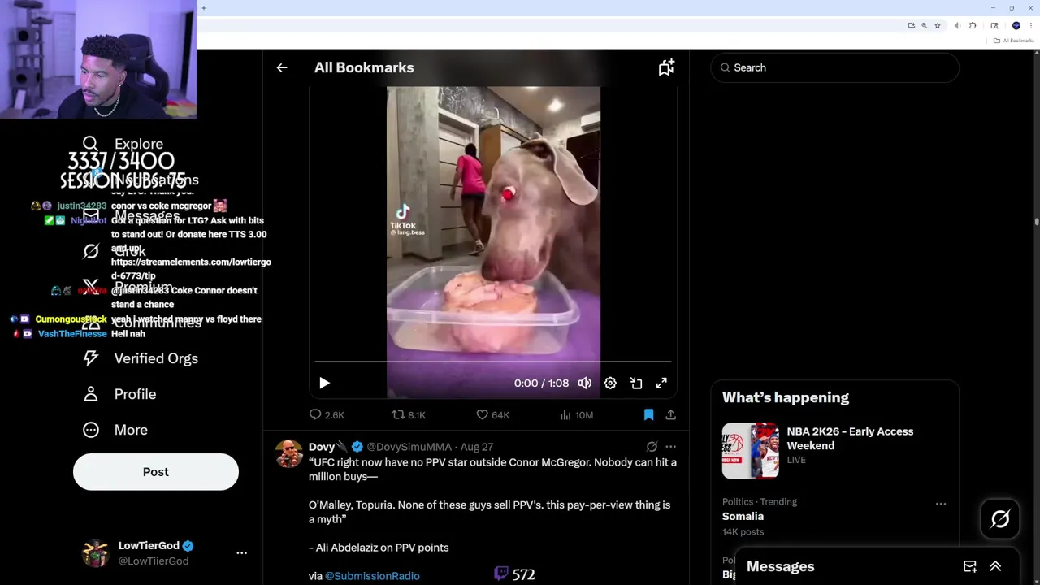Focus the Search input field

(x=835, y=67)
